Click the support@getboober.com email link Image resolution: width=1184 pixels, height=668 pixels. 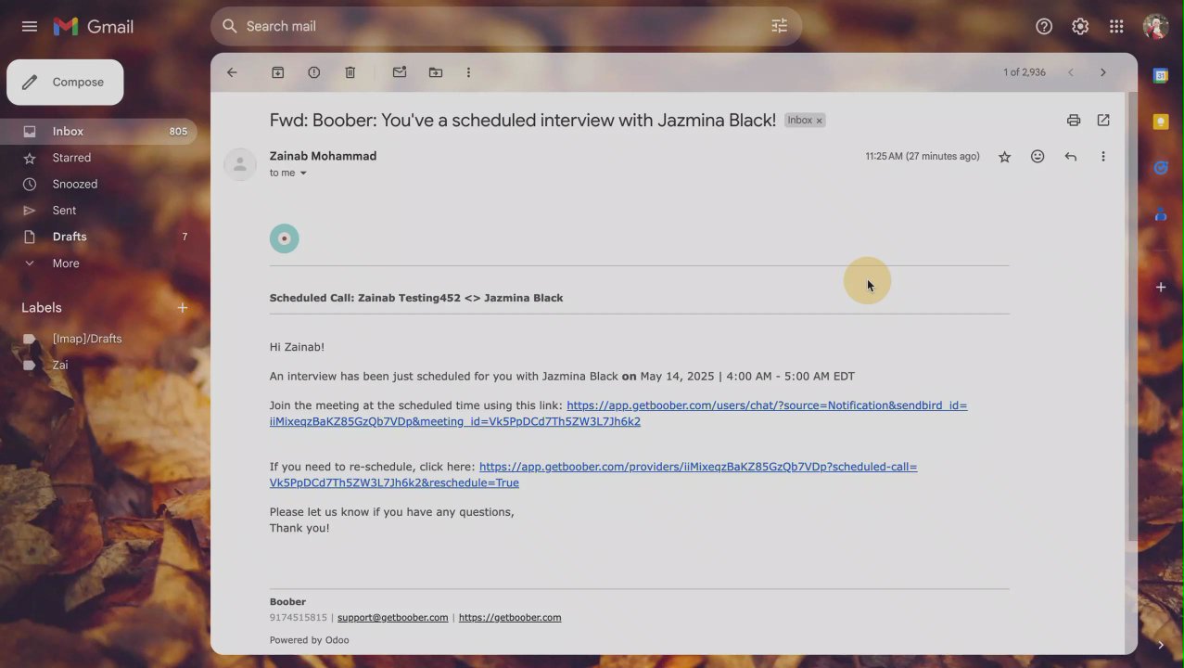(392, 618)
